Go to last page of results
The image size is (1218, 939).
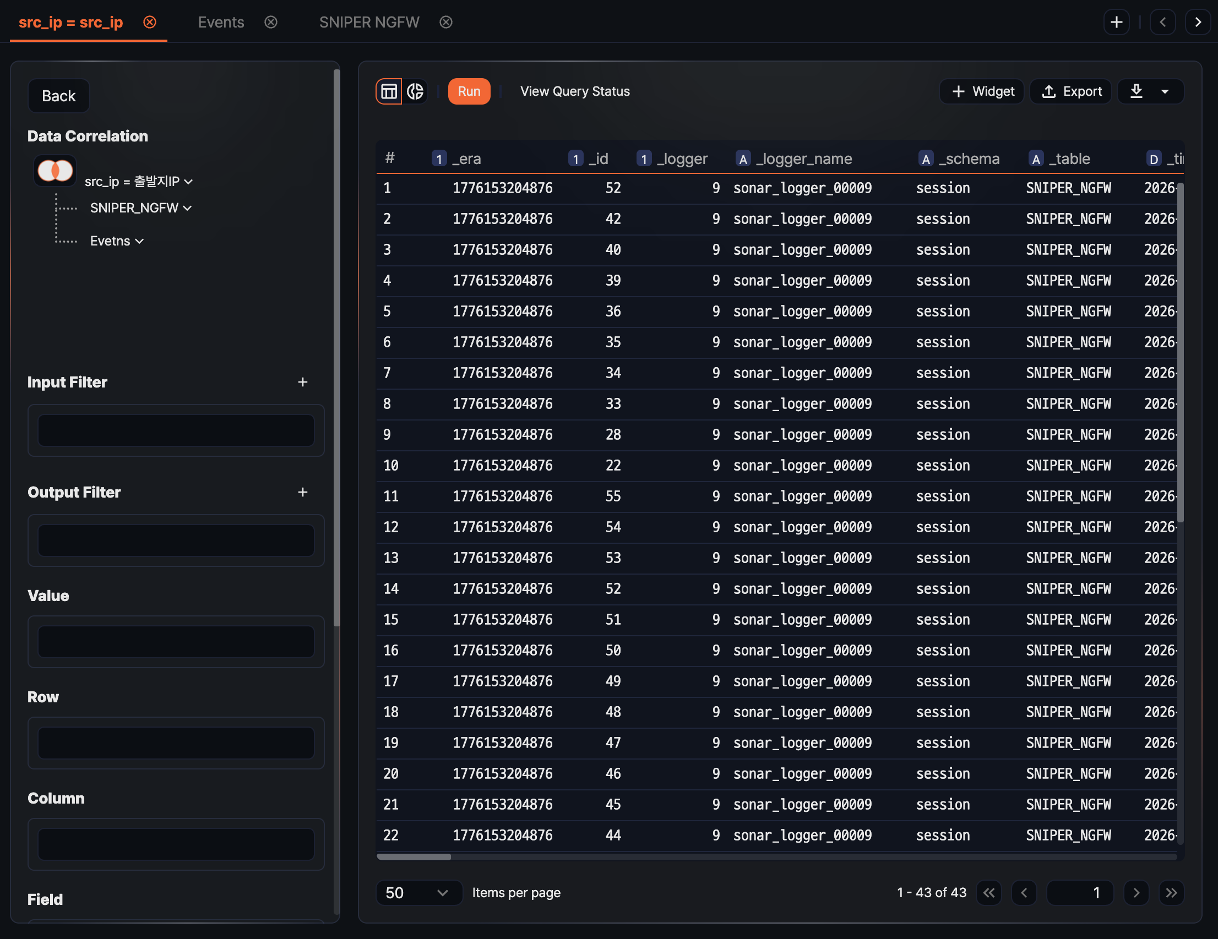point(1171,893)
